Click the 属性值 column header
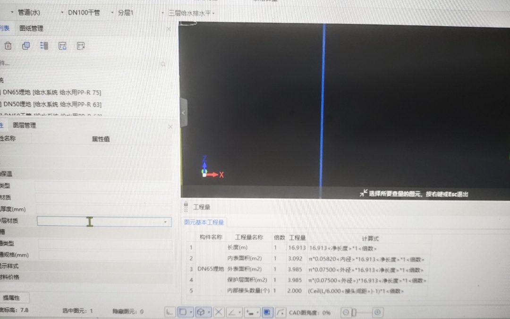Viewport: 510px width, 319px height. tap(101, 139)
